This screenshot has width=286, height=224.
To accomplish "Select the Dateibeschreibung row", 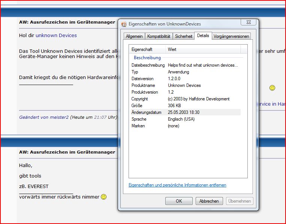I will pos(185,65).
